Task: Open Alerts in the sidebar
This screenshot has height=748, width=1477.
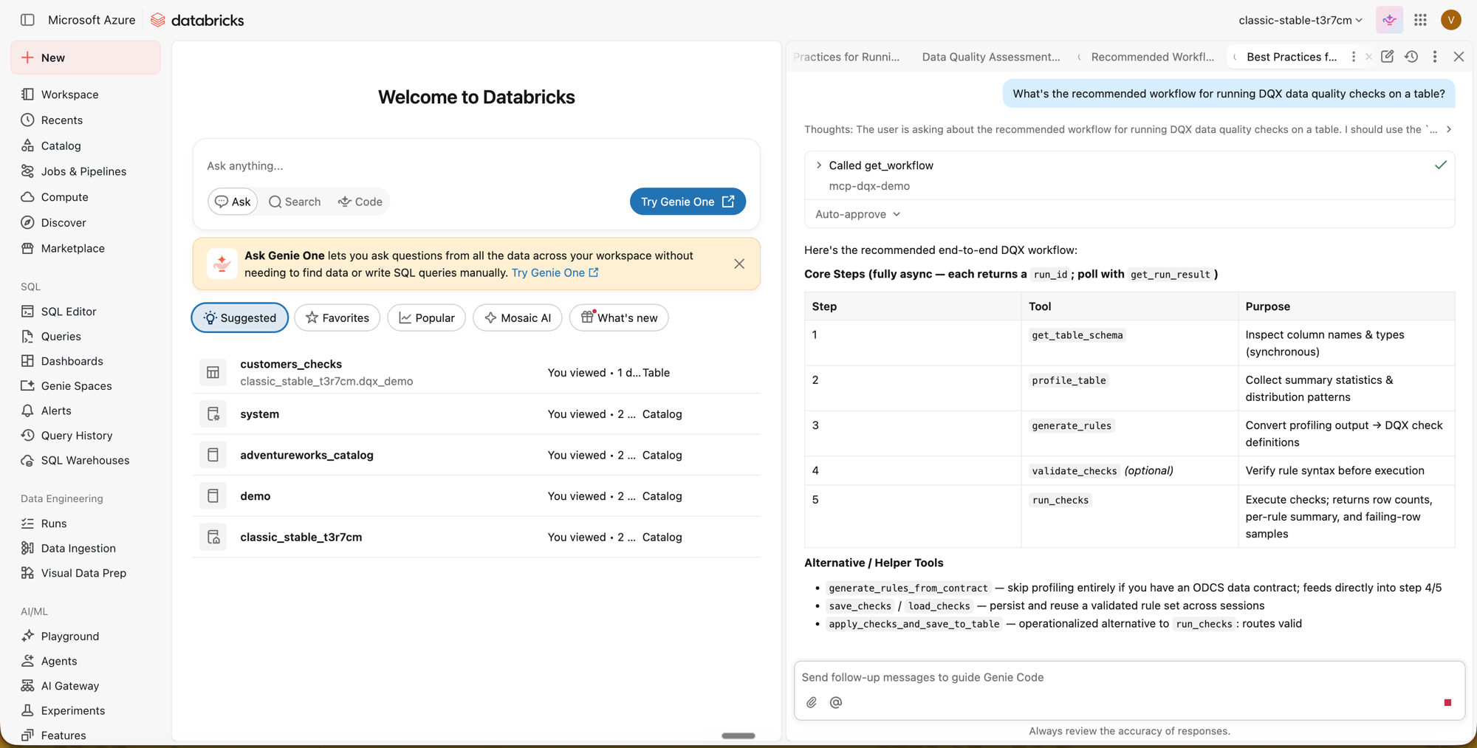Action: pyautogui.click(x=56, y=411)
